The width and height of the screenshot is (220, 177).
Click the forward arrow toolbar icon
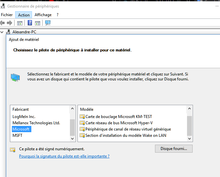[10, 23]
